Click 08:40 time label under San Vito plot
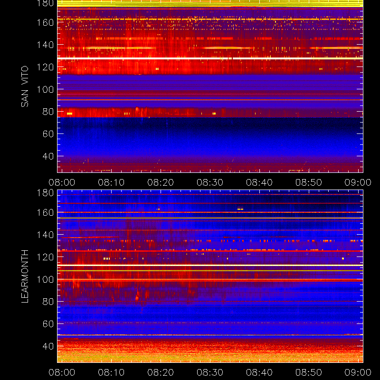Viewport: 380px width, 380px height. coord(259,182)
